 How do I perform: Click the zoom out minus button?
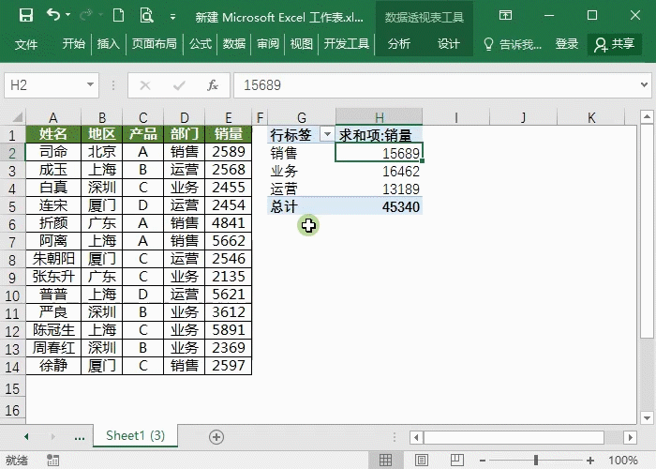[483, 461]
